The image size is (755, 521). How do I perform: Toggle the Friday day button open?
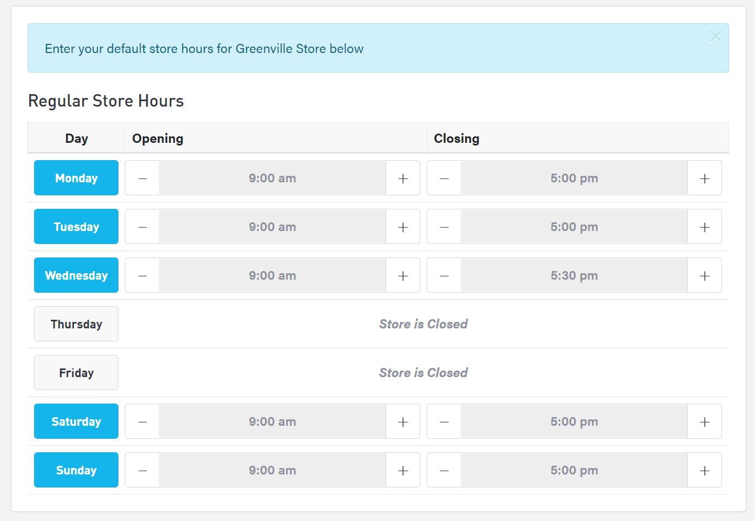(x=76, y=372)
